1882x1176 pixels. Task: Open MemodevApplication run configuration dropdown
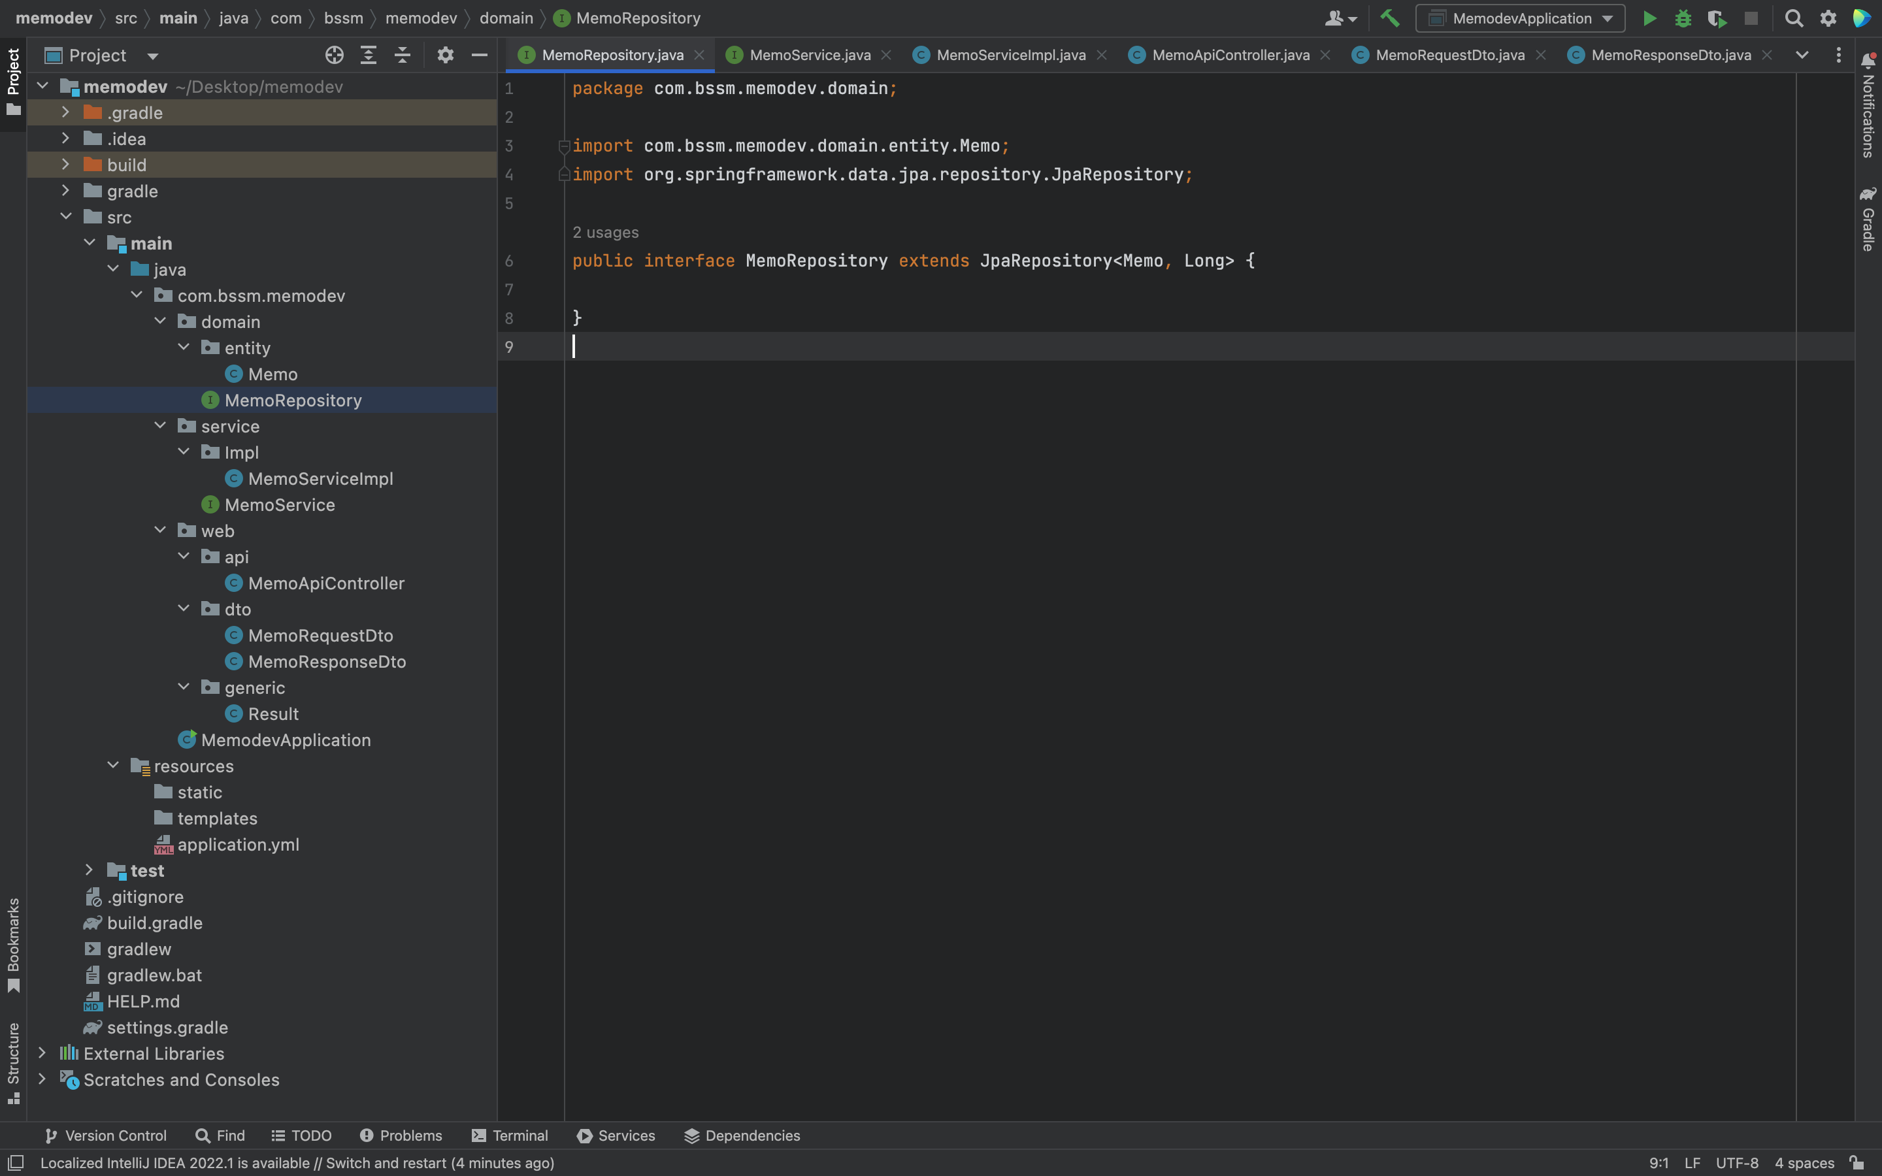pos(1521,19)
